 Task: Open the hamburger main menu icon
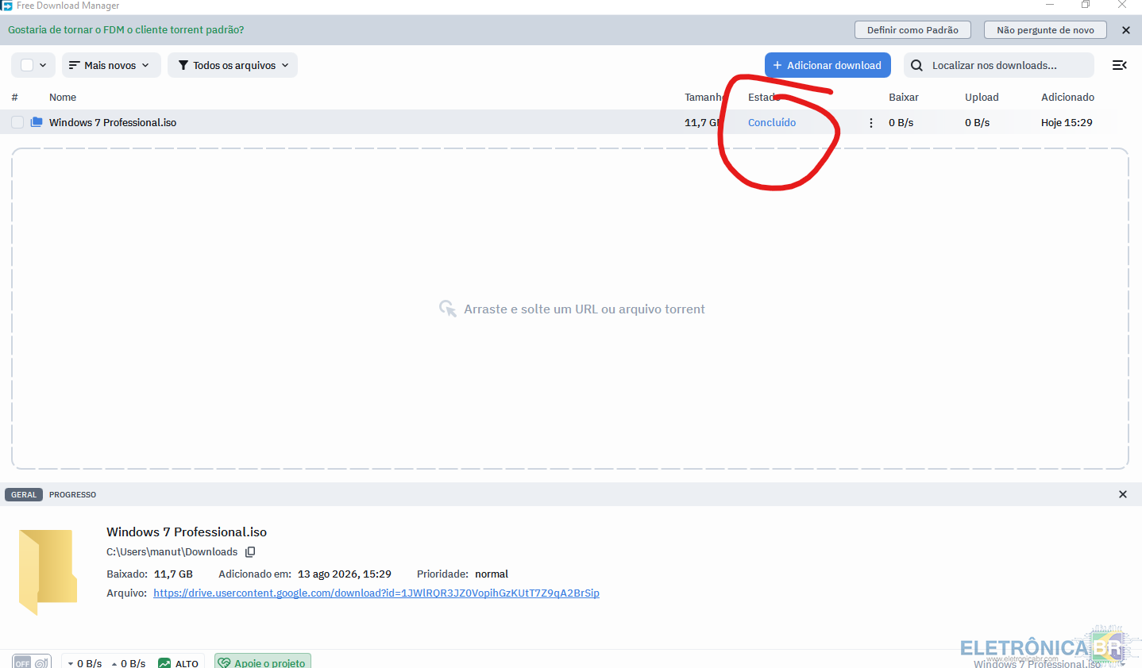pyautogui.click(x=1120, y=65)
